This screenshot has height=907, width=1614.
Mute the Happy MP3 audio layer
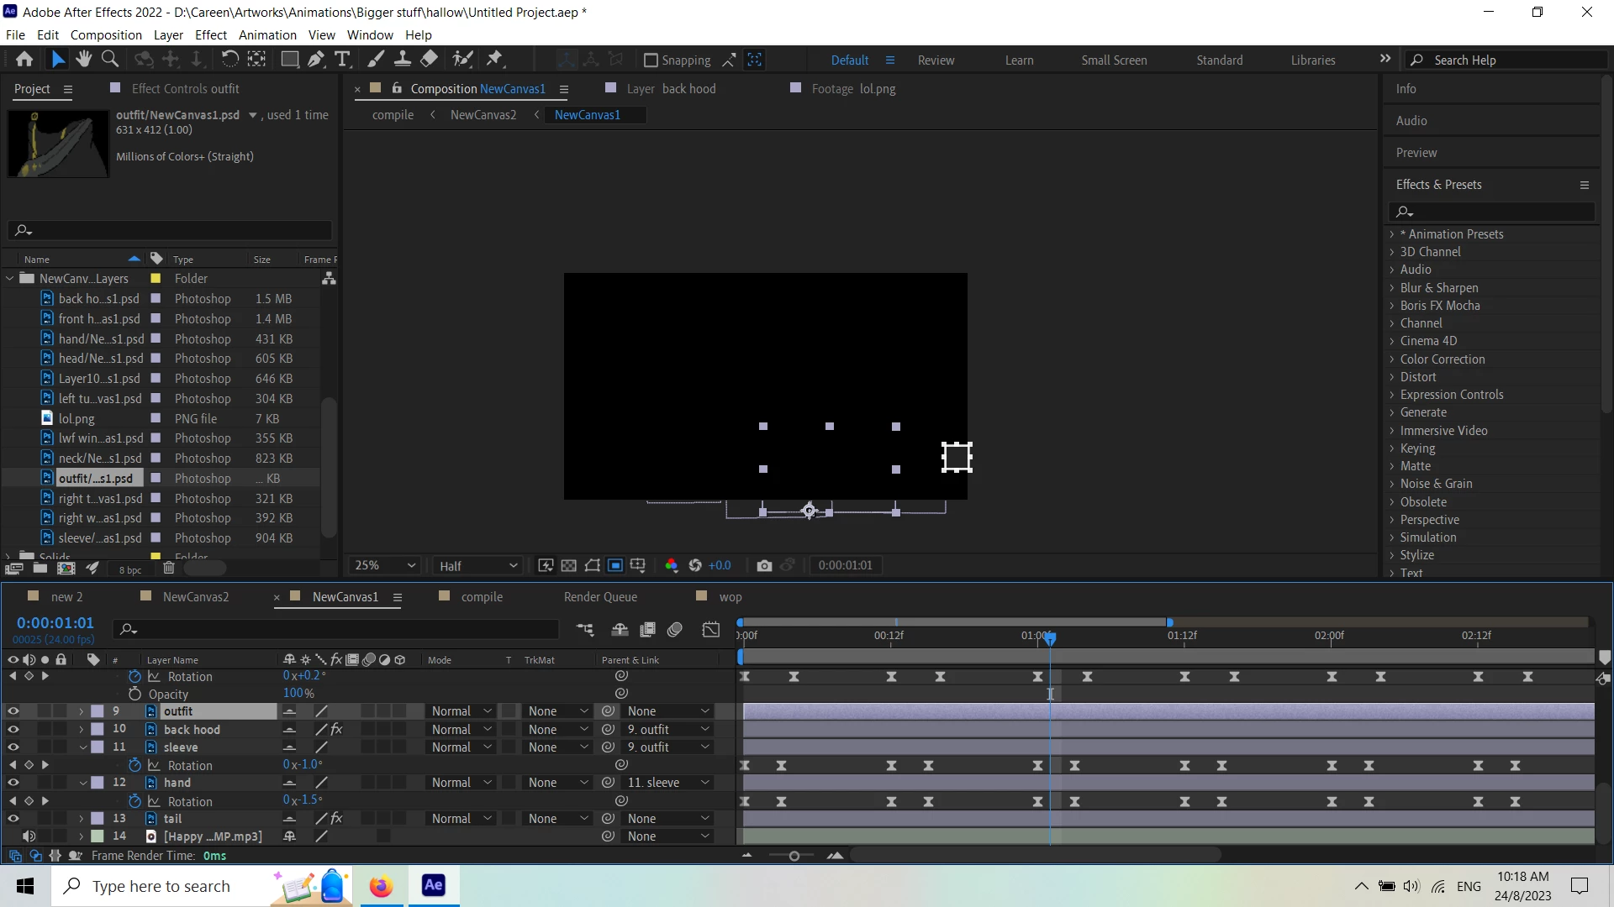[x=29, y=836]
